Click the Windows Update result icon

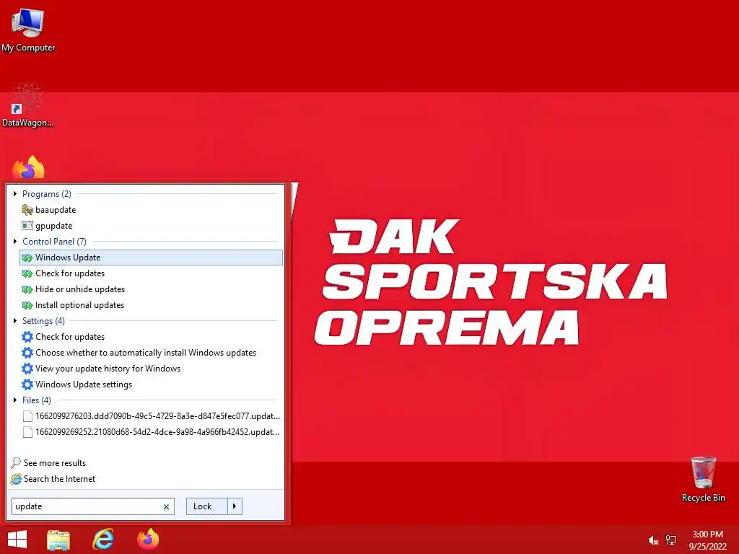click(x=27, y=258)
